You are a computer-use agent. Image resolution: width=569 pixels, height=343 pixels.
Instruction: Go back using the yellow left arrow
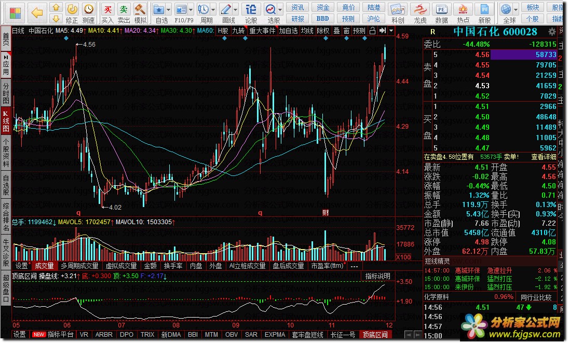coord(37,13)
